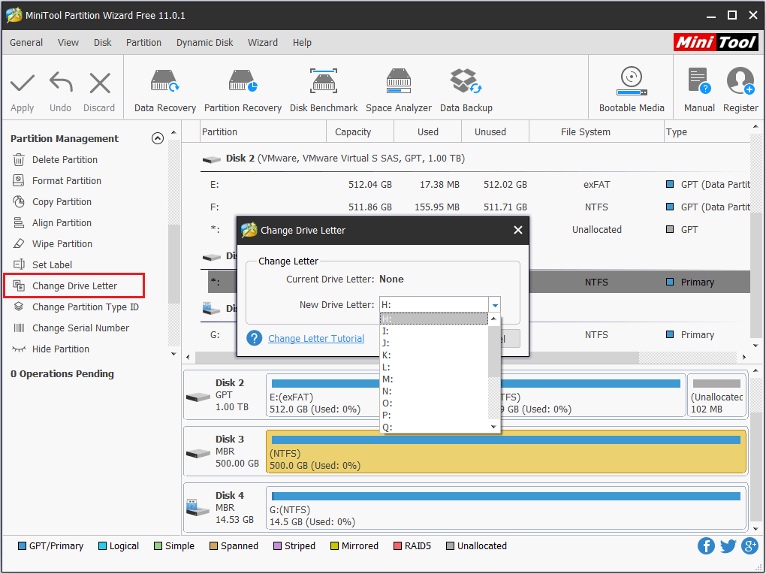Open the Facebook share icon
766x574 pixels.
pos(706,545)
